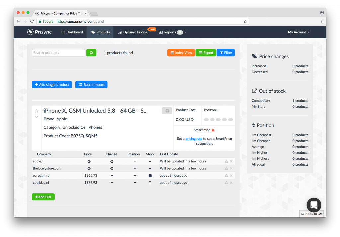
Task: Expand the iPhone X product chevron
Action: [x=37, y=117]
